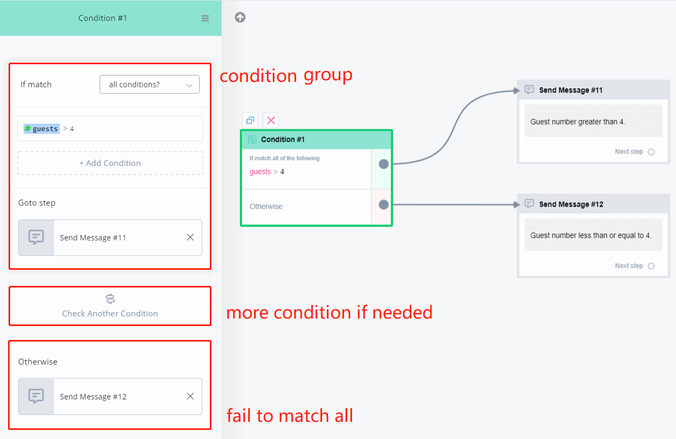Open the Condition #1 panel menu icon
676x439 pixels.
pos(205,18)
